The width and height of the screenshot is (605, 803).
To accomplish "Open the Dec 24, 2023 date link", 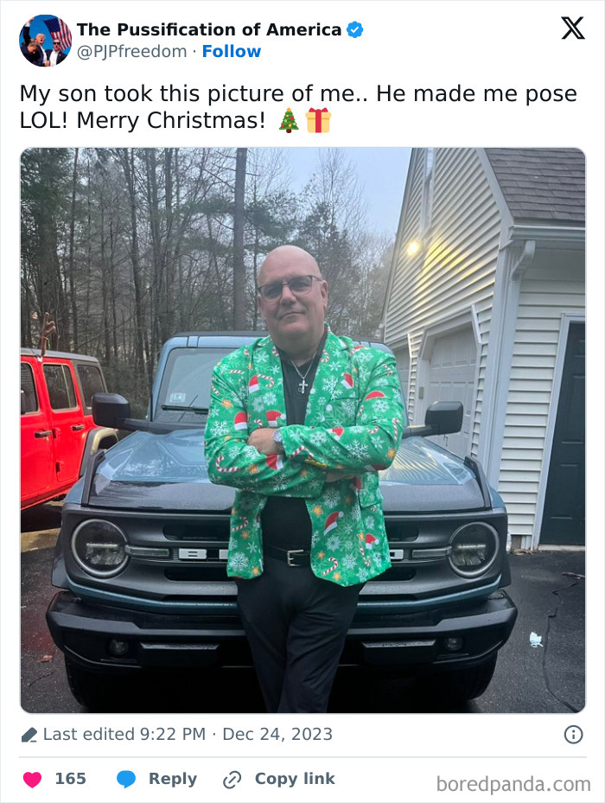I will (x=277, y=734).
